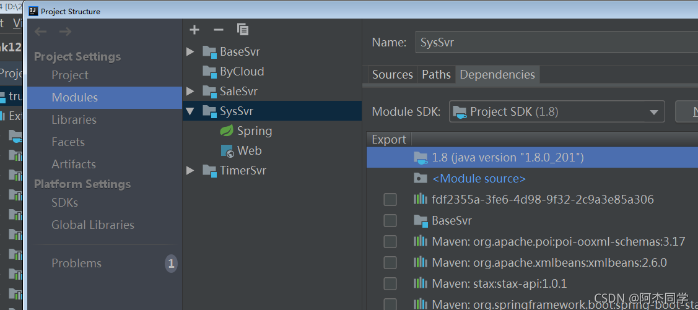Screen dimensions: 698x310
Task: Click the IntelliJ logo in title bar
Action: 33,11
